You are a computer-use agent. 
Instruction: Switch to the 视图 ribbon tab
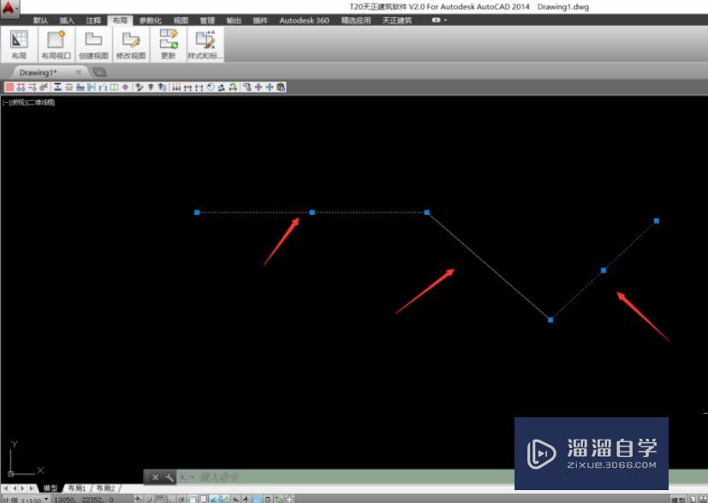pyautogui.click(x=181, y=21)
